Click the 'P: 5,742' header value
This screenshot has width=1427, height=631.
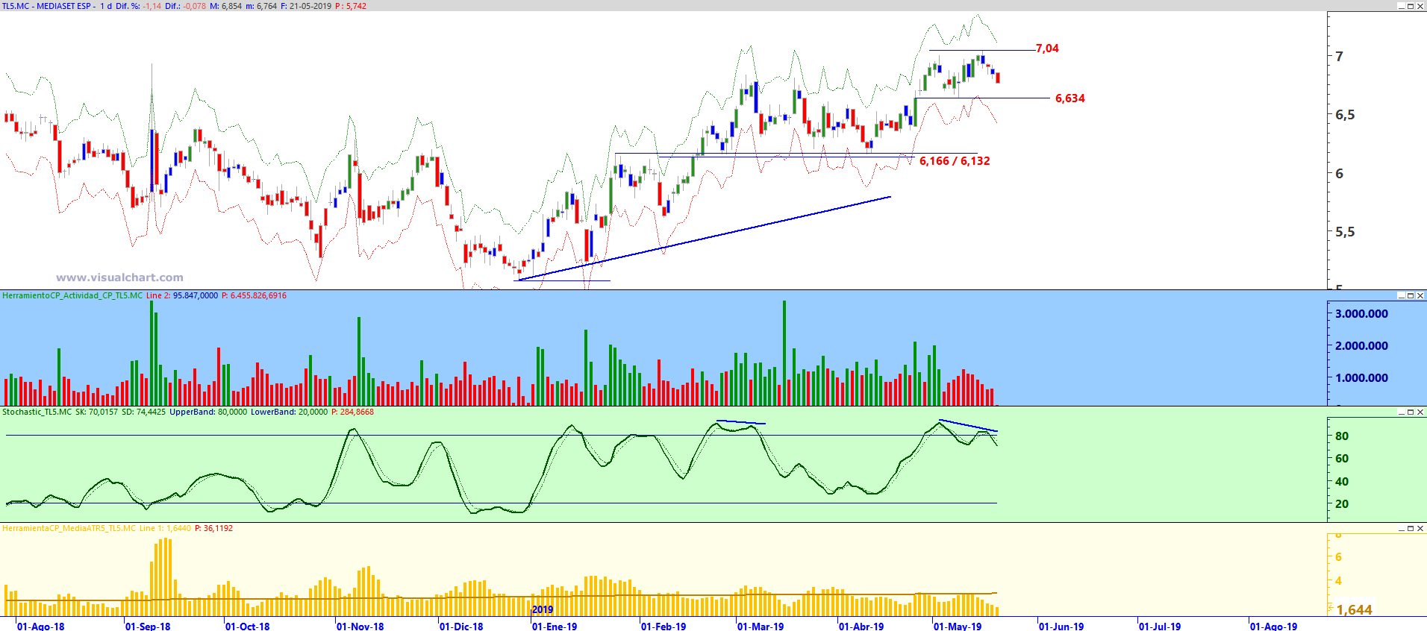point(351,6)
